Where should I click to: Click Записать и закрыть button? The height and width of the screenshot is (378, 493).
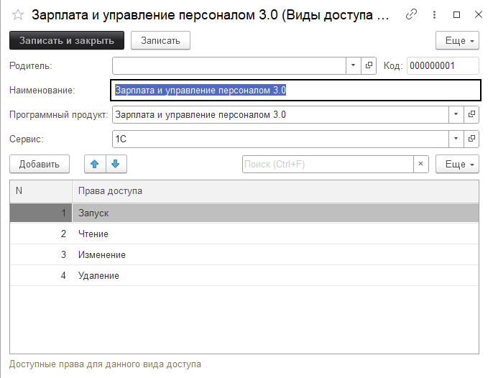point(67,40)
